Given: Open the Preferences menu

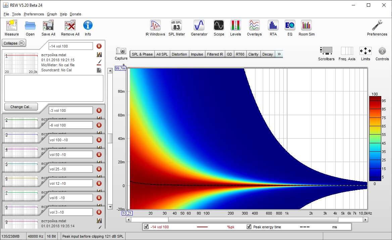Looking at the screenshot, I should click(34, 14).
